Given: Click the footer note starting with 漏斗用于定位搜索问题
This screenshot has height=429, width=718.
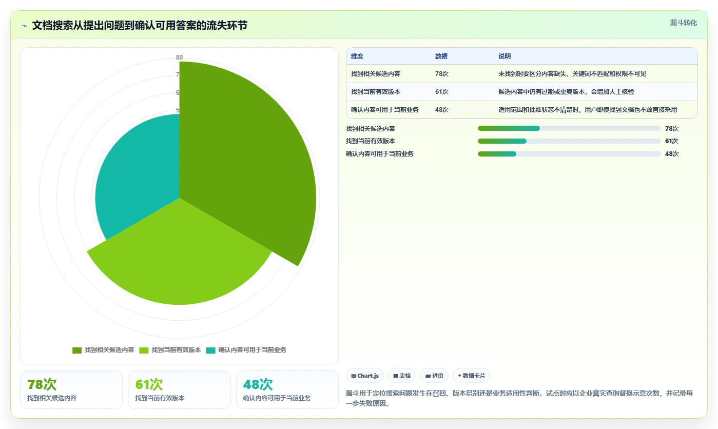Looking at the screenshot, I should click(519, 398).
